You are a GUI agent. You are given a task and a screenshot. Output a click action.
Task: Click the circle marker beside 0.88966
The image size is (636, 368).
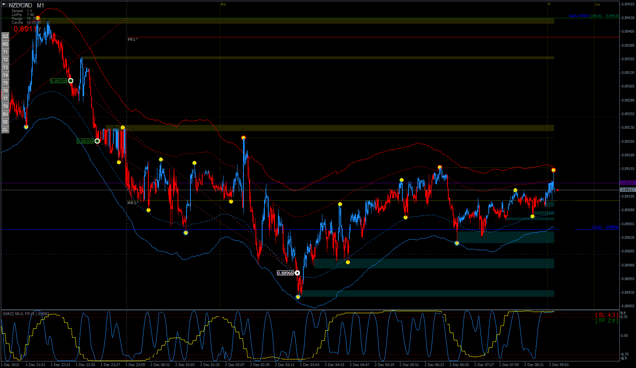[298, 273]
